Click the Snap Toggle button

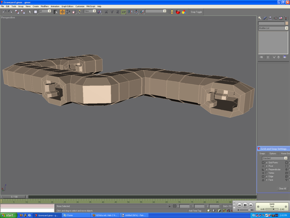pos(196,12)
